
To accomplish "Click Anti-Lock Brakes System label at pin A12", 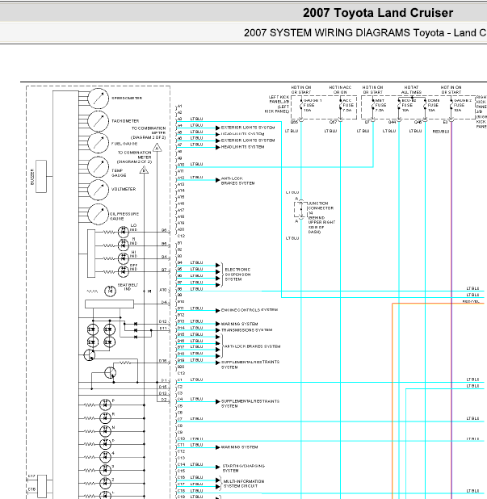I will 237,181.
